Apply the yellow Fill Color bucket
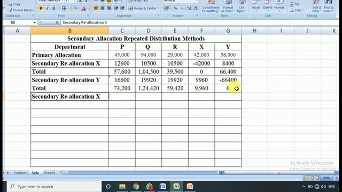This screenshot has width=342, height=192. click(x=75, y=9)
